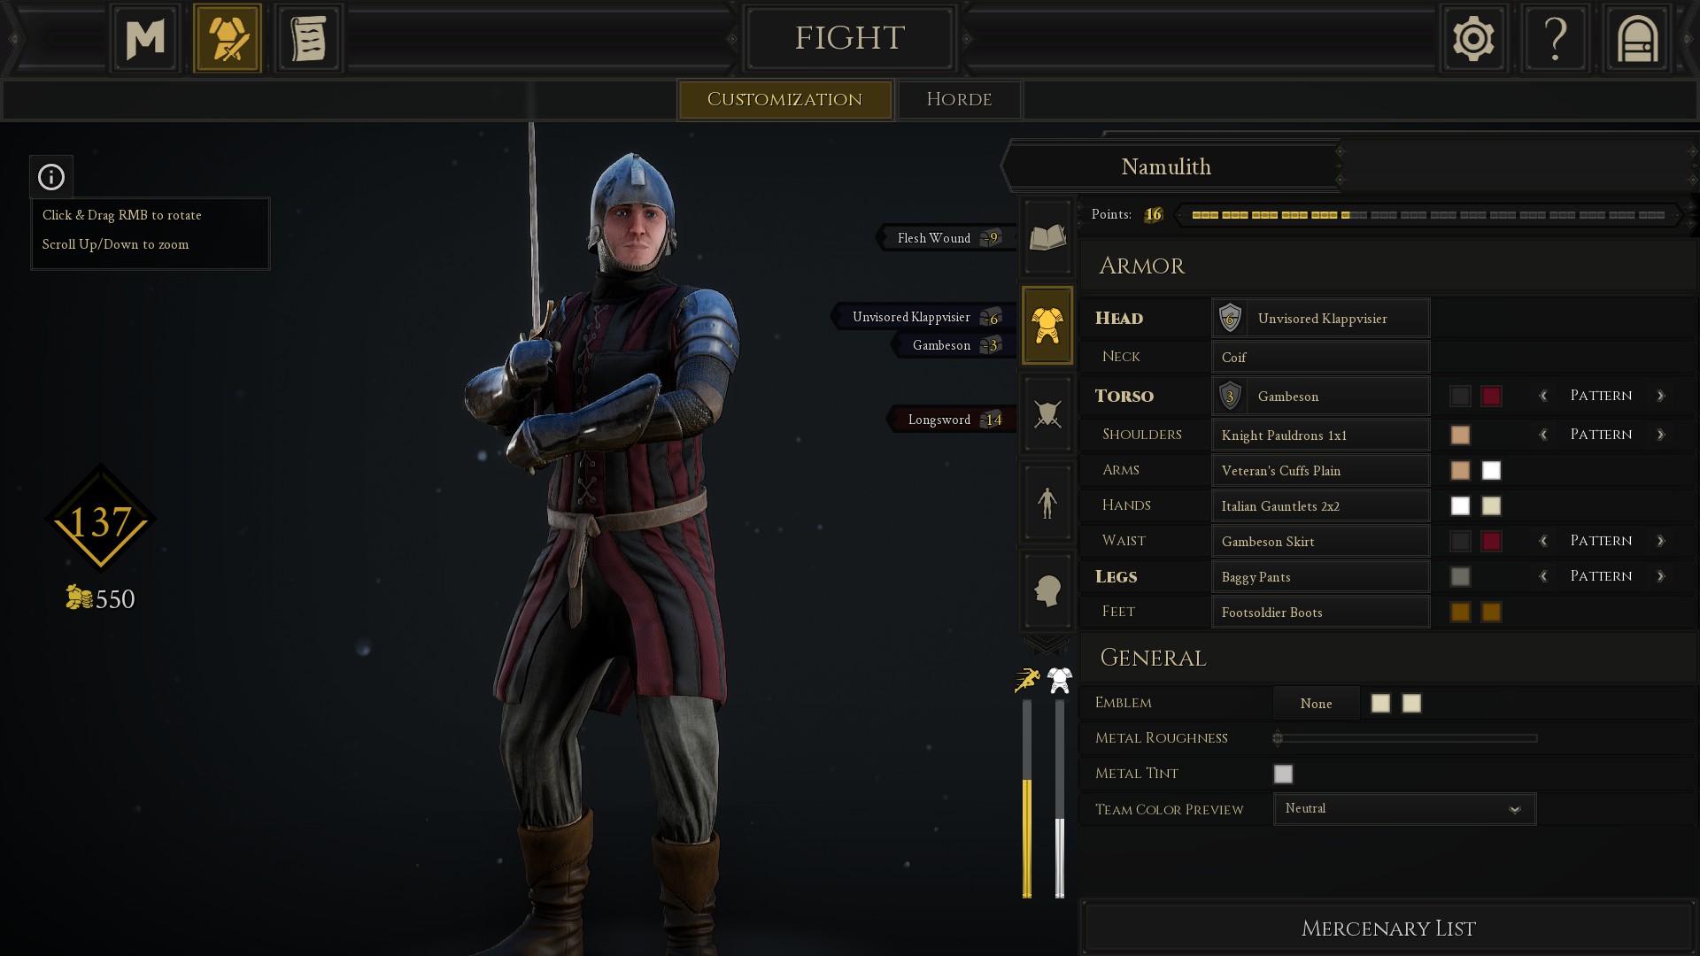Open the perks book sidebar icon
The image size is (1700, 956).
point(1047,237)
